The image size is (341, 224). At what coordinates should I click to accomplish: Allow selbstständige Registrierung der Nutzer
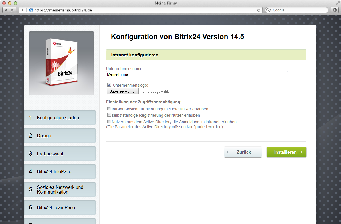(x=109, y=115)
